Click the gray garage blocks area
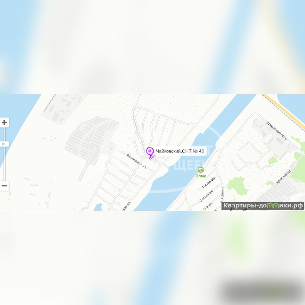Image resolution: width=305 pixels, height=305 pixels. click(x=91, y=140)
